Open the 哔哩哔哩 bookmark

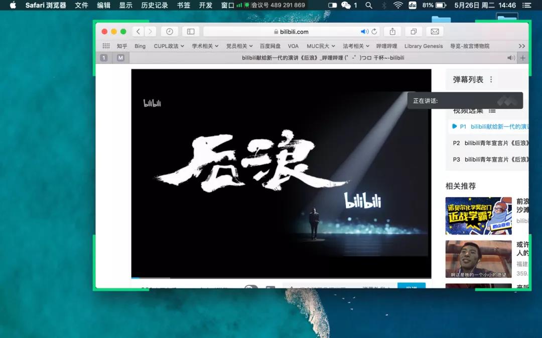(387, 46)
